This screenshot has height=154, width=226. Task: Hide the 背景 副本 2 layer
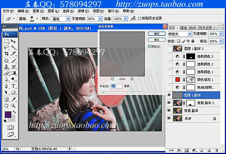tap(169, 103)
